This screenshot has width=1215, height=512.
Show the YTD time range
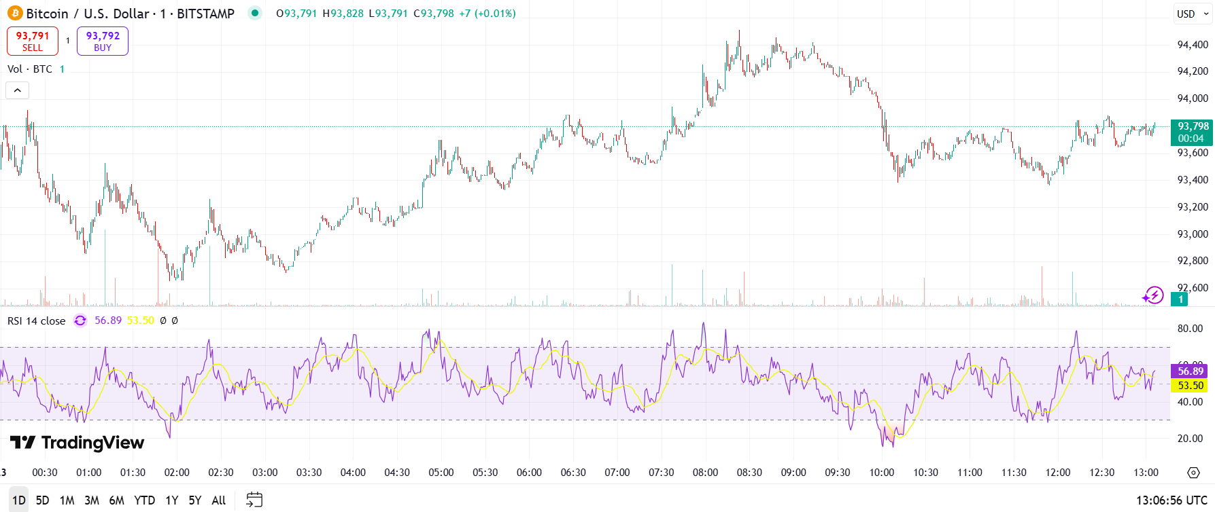[x=144, y=500]
